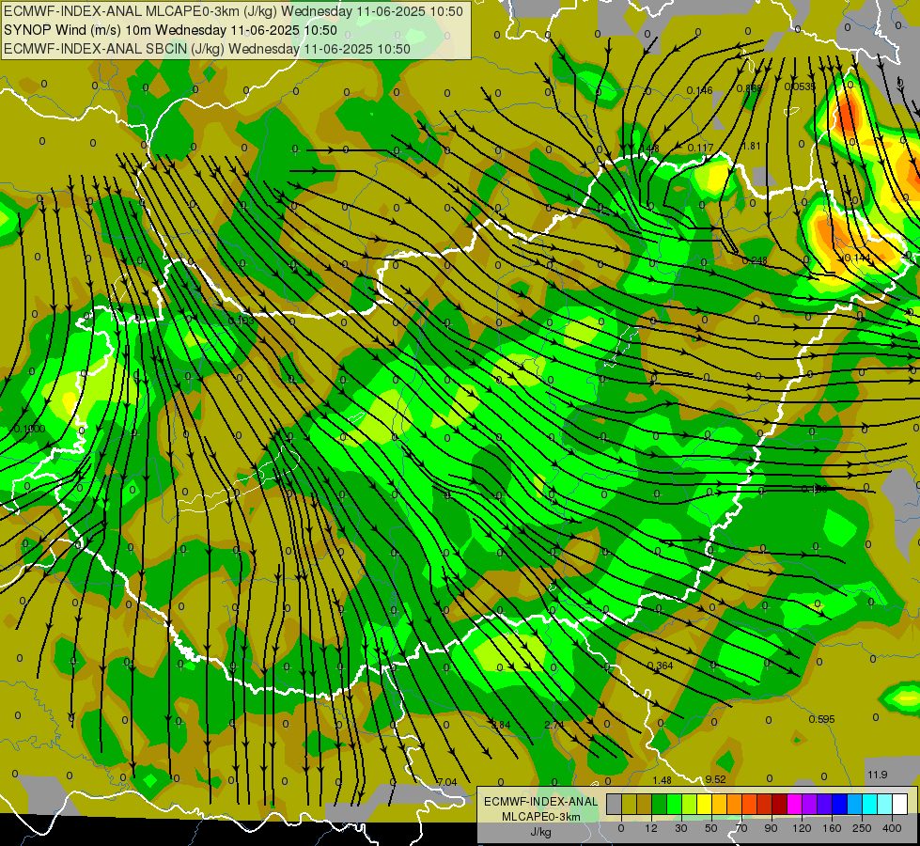Click the ECMWF-INDEX-ANAL MLCAPE0-3km title line
920x846 pixels.
pos(233,11)
